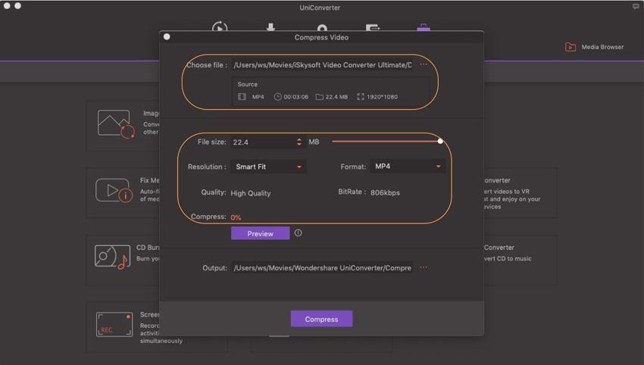Click the 00:03:06 duration text

tap(295, 97)
